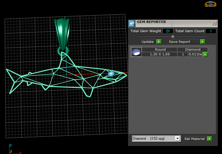
Task: Close the Gem Reporter panel
Action: (214, 23)
